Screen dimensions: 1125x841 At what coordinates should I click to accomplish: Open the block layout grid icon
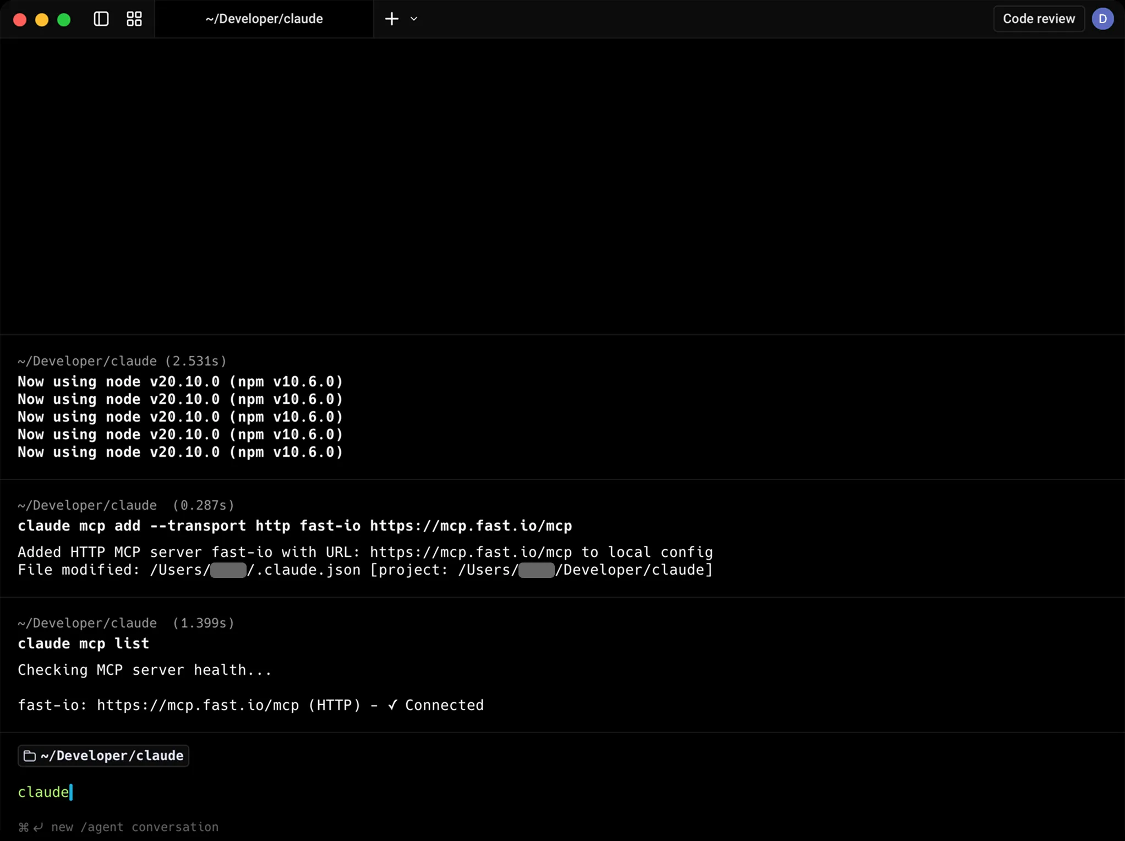tap(133, 18)
